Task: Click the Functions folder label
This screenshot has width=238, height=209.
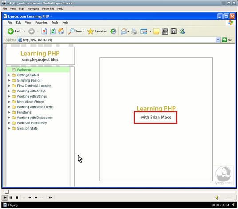Action: [24, 112]
